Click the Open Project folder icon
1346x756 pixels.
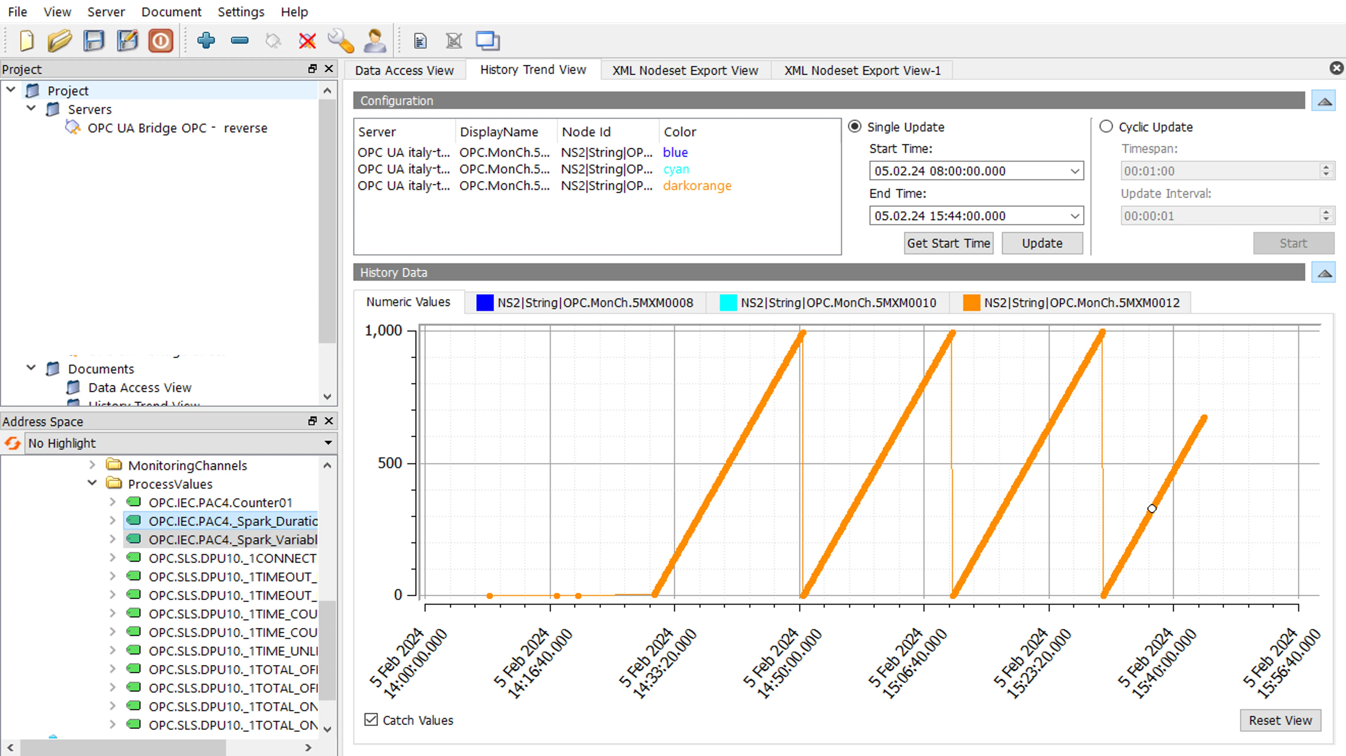point(60,40)
